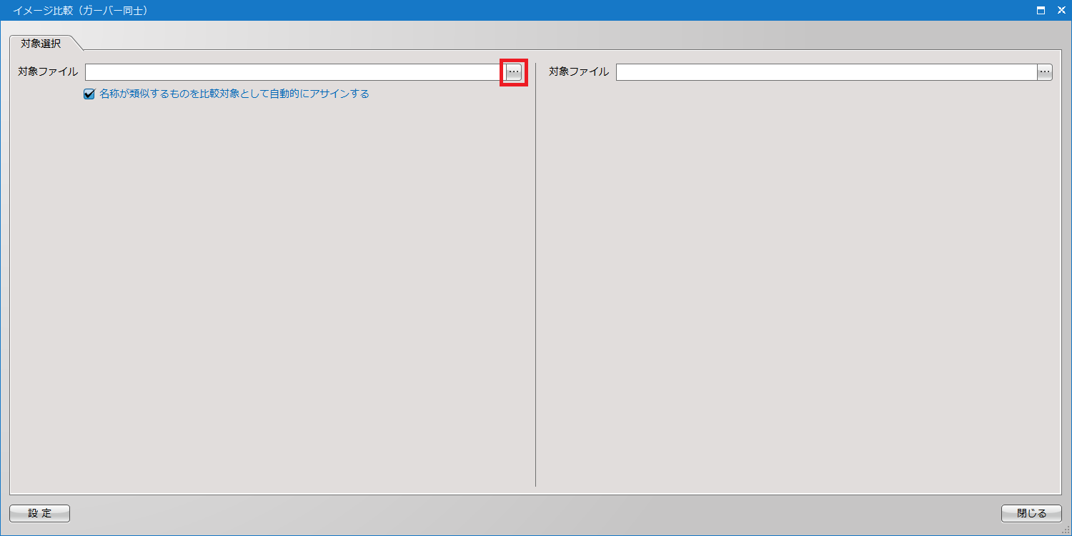Click the 閉じる button

tap(1031, 513)
